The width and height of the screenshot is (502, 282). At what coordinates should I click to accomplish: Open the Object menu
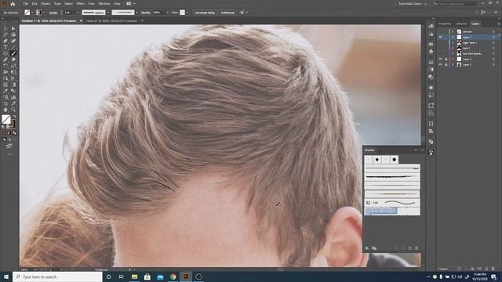[45, 4]
